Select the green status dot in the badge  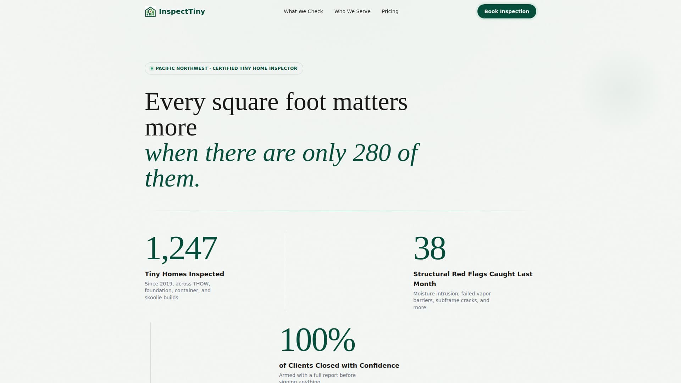tap(151, 68)
